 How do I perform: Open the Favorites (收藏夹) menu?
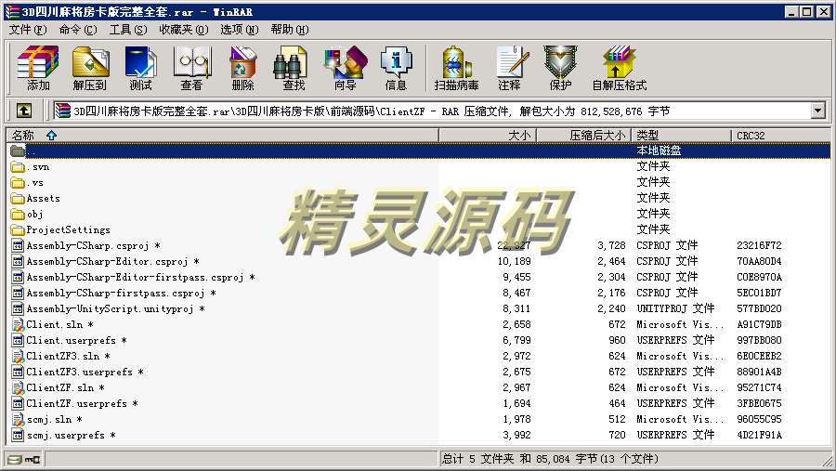point(183,30)
